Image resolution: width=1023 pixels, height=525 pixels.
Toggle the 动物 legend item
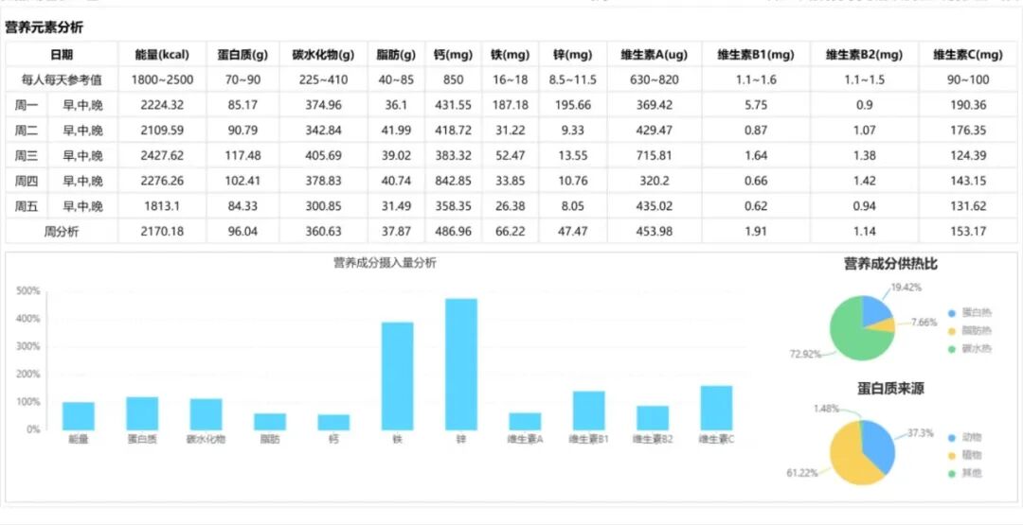click(x=965, y=438)
